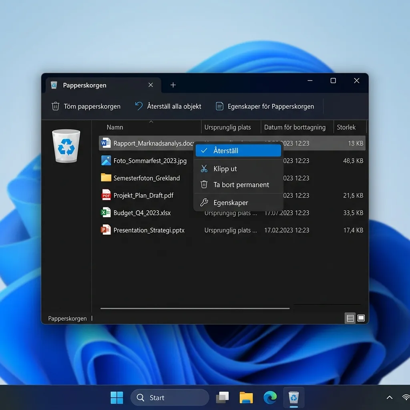This screenshot has height=410, width=410.
Task: Click the Start search box in taskbar
Action: [170, 398]
